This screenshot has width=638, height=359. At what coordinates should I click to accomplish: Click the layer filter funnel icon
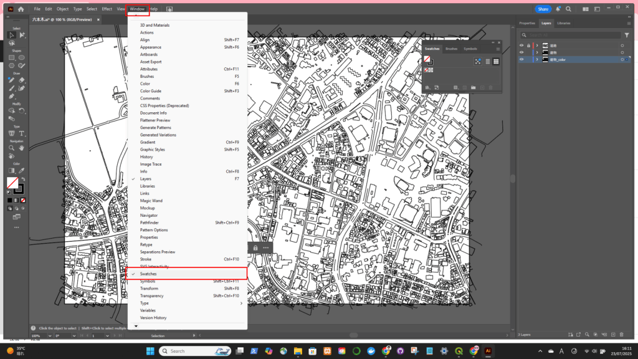coord(627,36)
